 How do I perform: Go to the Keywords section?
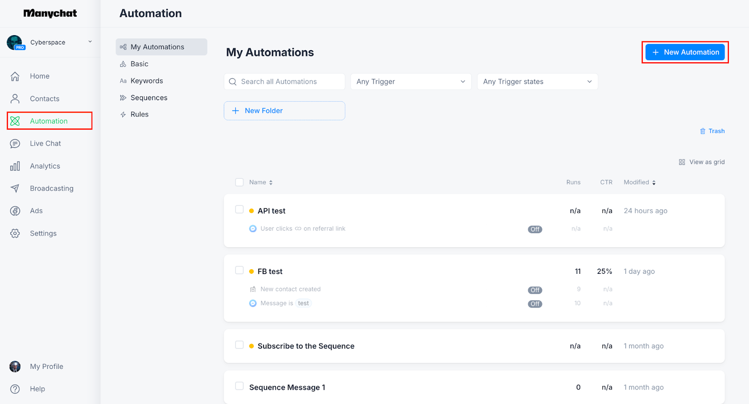pyautogui.click(x=147, y=81)
